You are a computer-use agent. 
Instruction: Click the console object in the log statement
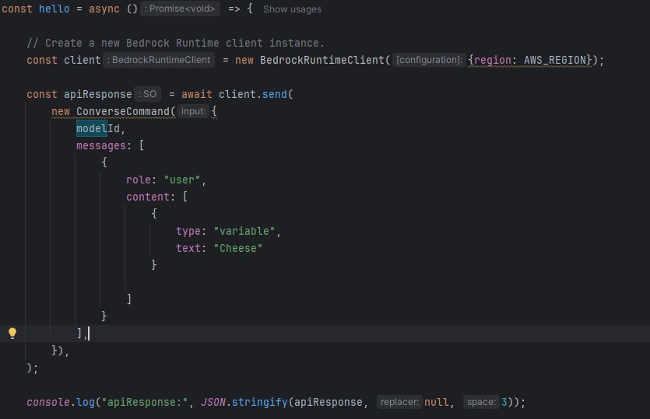pos(48,402)
